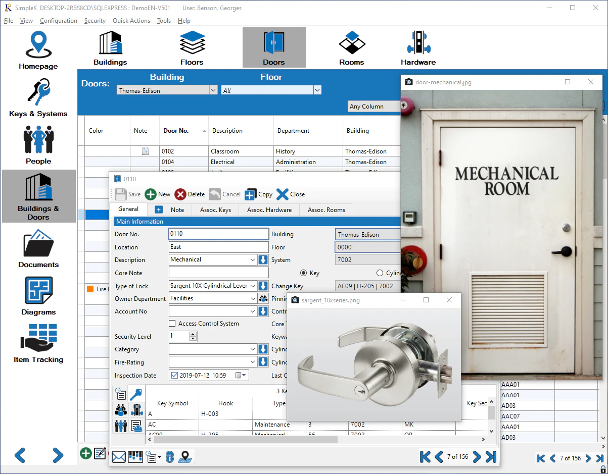Click the email envelope icon below the key list
Image resolution: width=608 pixels, height=474 pixels.
pyautogui.click(x=118, y=457)
